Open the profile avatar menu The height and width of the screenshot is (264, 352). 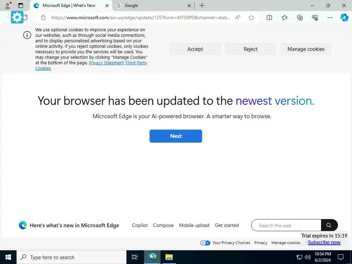pyautogui.click(x=8, y=5)
